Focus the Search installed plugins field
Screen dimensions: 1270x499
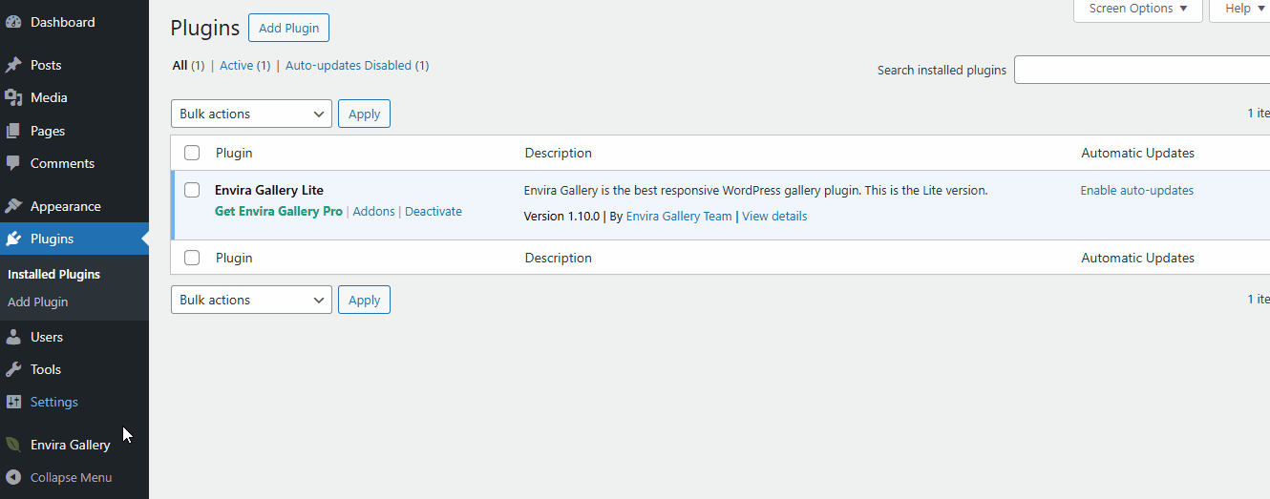pyautogui.click(x=1142, y=70)
